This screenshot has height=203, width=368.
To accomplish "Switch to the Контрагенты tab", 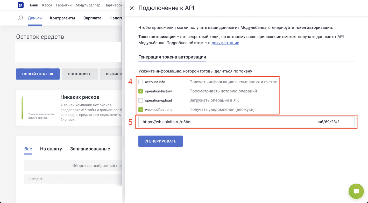I will 62,18.
